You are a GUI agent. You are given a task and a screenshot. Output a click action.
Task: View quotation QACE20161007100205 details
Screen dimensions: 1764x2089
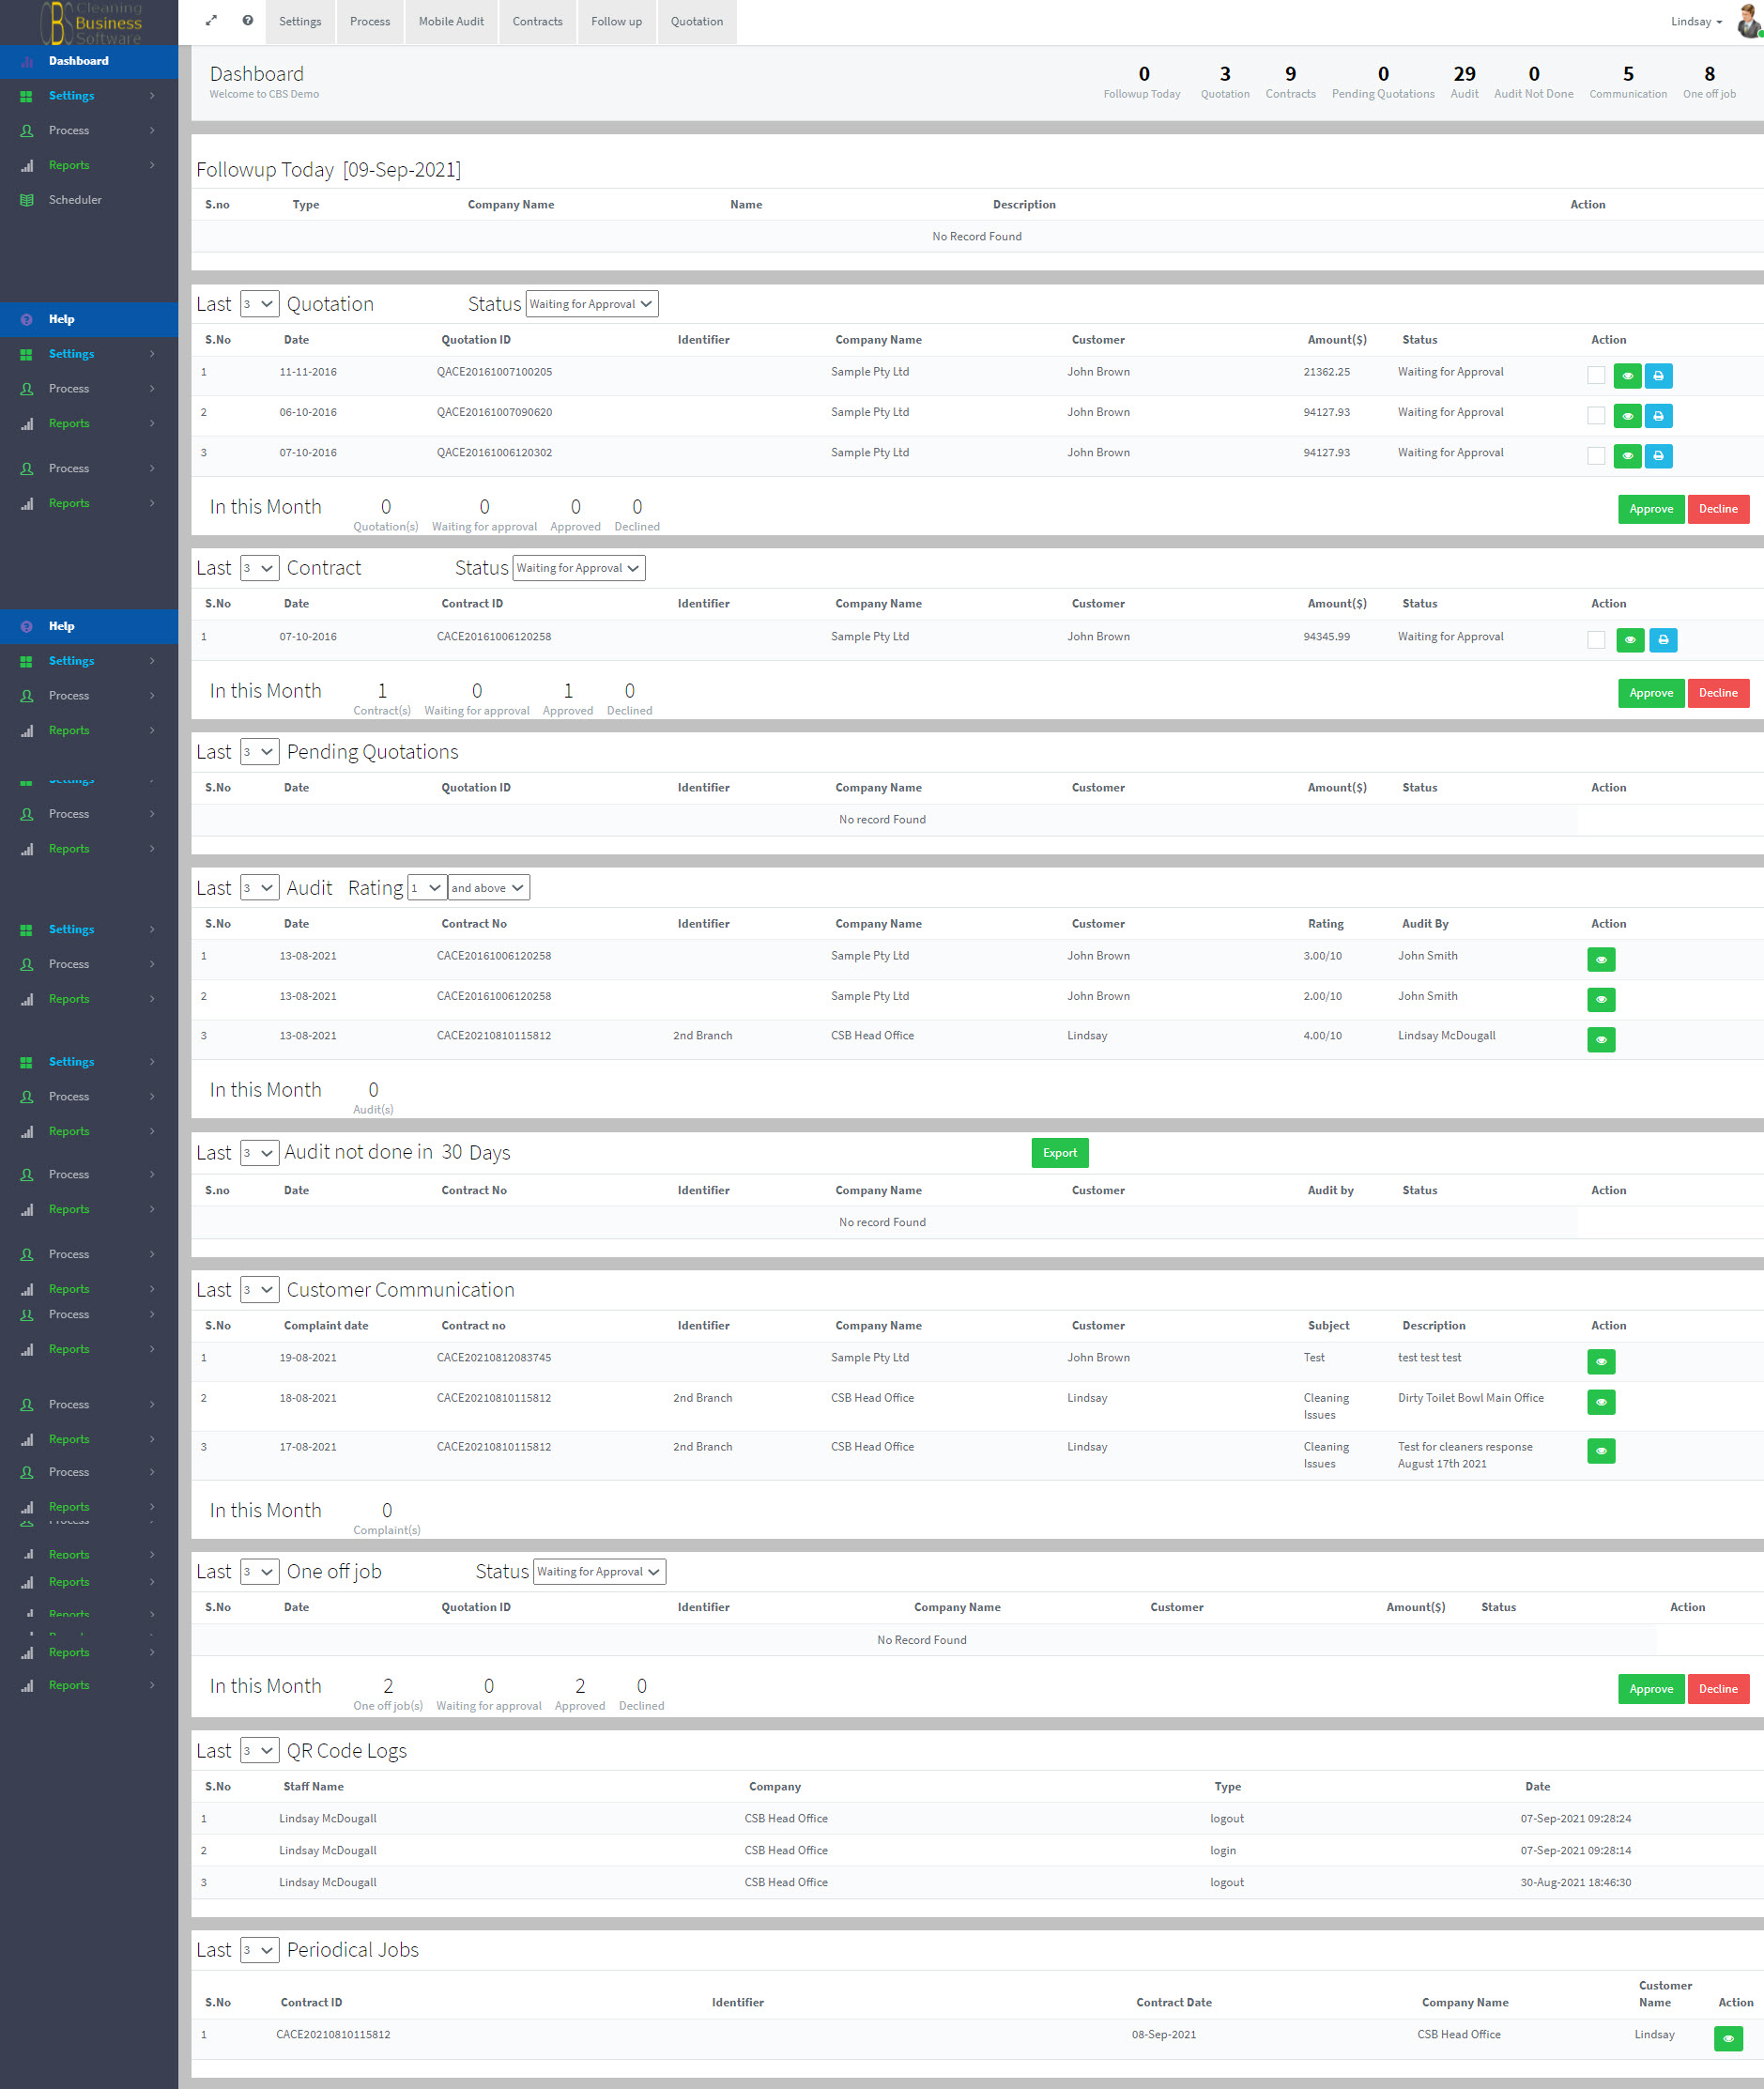pos(1628,376)
